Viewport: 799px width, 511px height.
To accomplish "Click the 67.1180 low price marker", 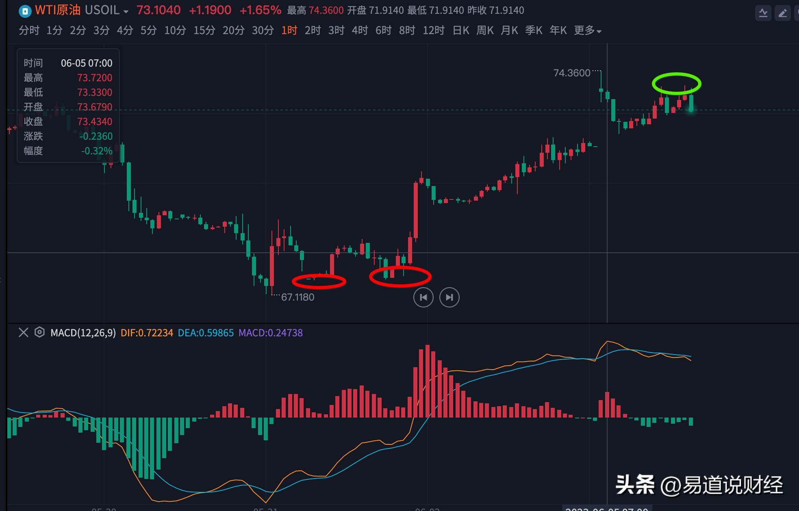I will [297, 297].
